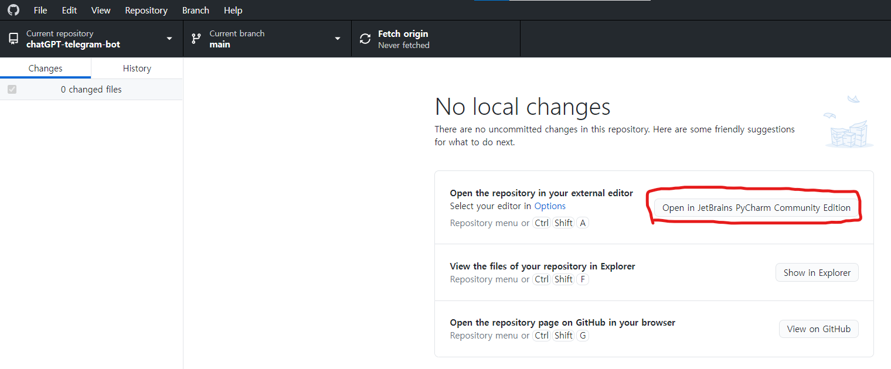
Task: Open the View menu
Action: (101, 11)
